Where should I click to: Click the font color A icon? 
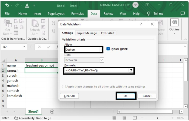tap(27, 5)
